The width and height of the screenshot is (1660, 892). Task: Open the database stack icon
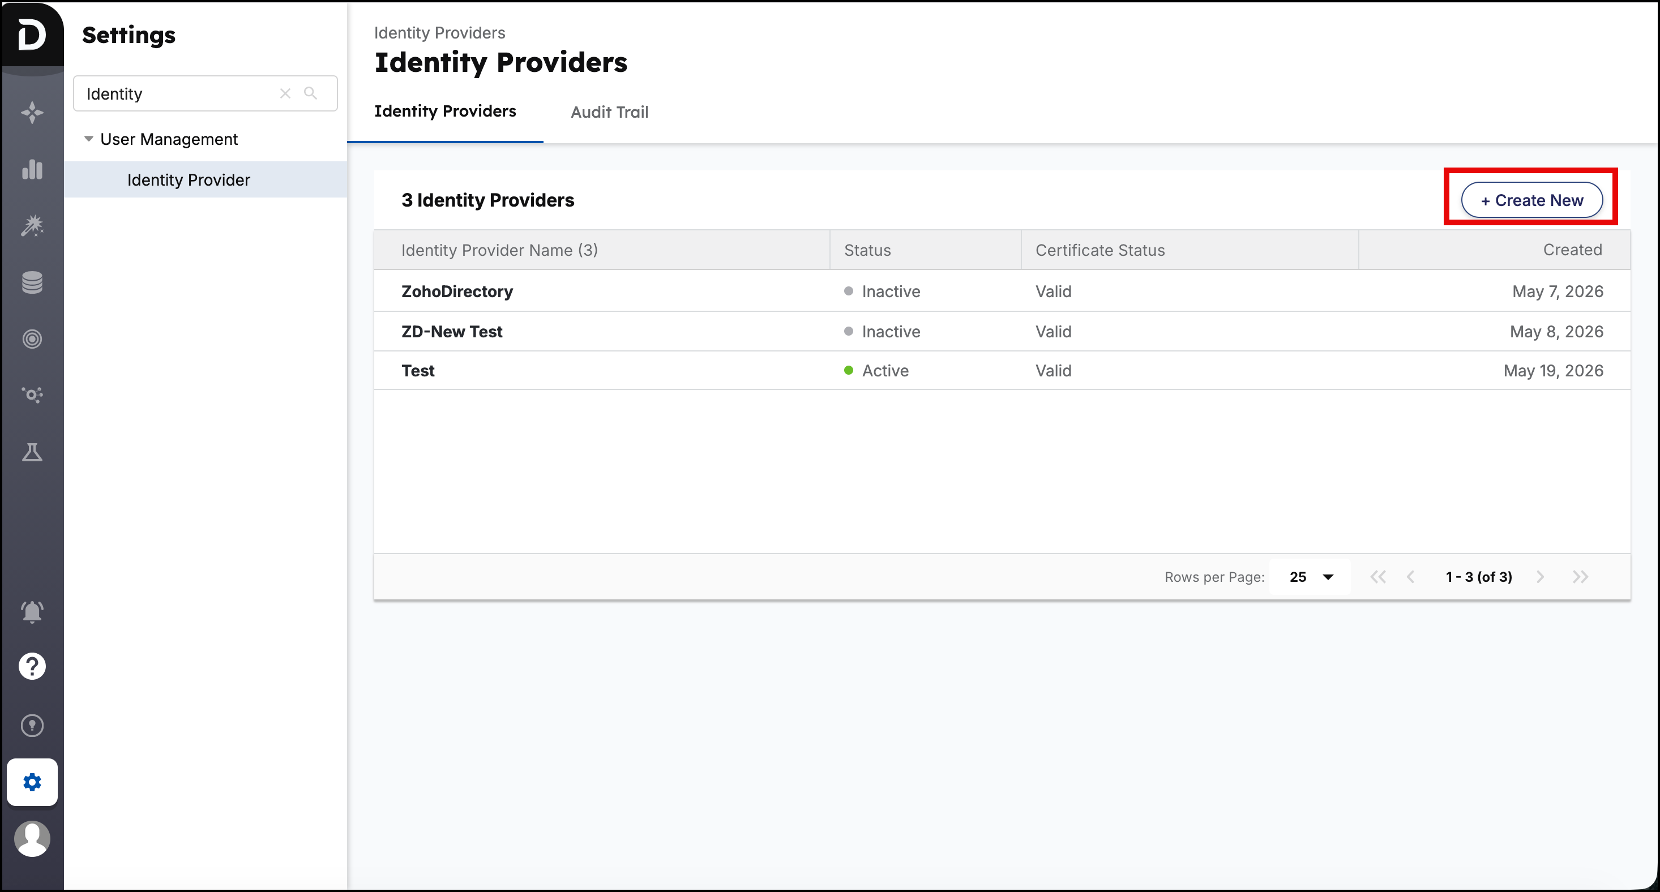click(x=32, y=282)
